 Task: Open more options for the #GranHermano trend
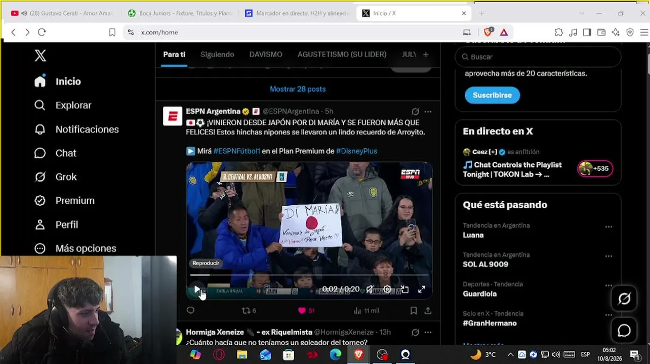[x=608, y=314]
